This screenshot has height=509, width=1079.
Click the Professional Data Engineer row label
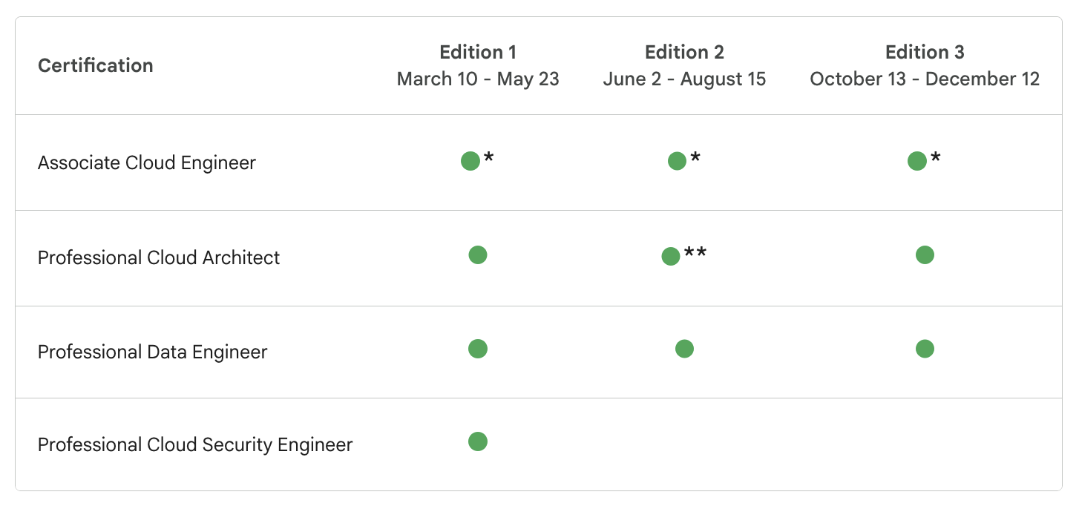pos(152,352)
